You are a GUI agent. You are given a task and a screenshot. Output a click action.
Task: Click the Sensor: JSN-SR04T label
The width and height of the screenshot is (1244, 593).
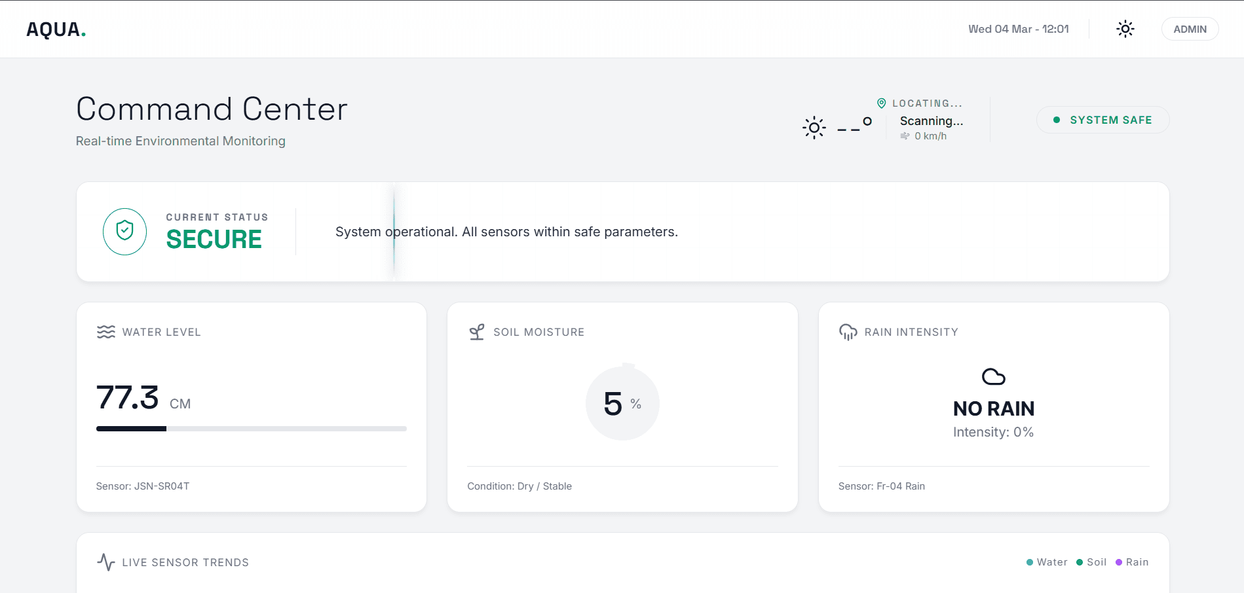[143, 486]
